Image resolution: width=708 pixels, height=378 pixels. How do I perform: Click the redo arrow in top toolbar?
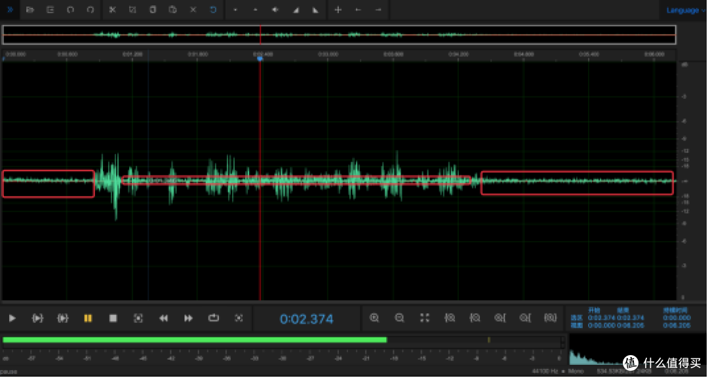90,9
